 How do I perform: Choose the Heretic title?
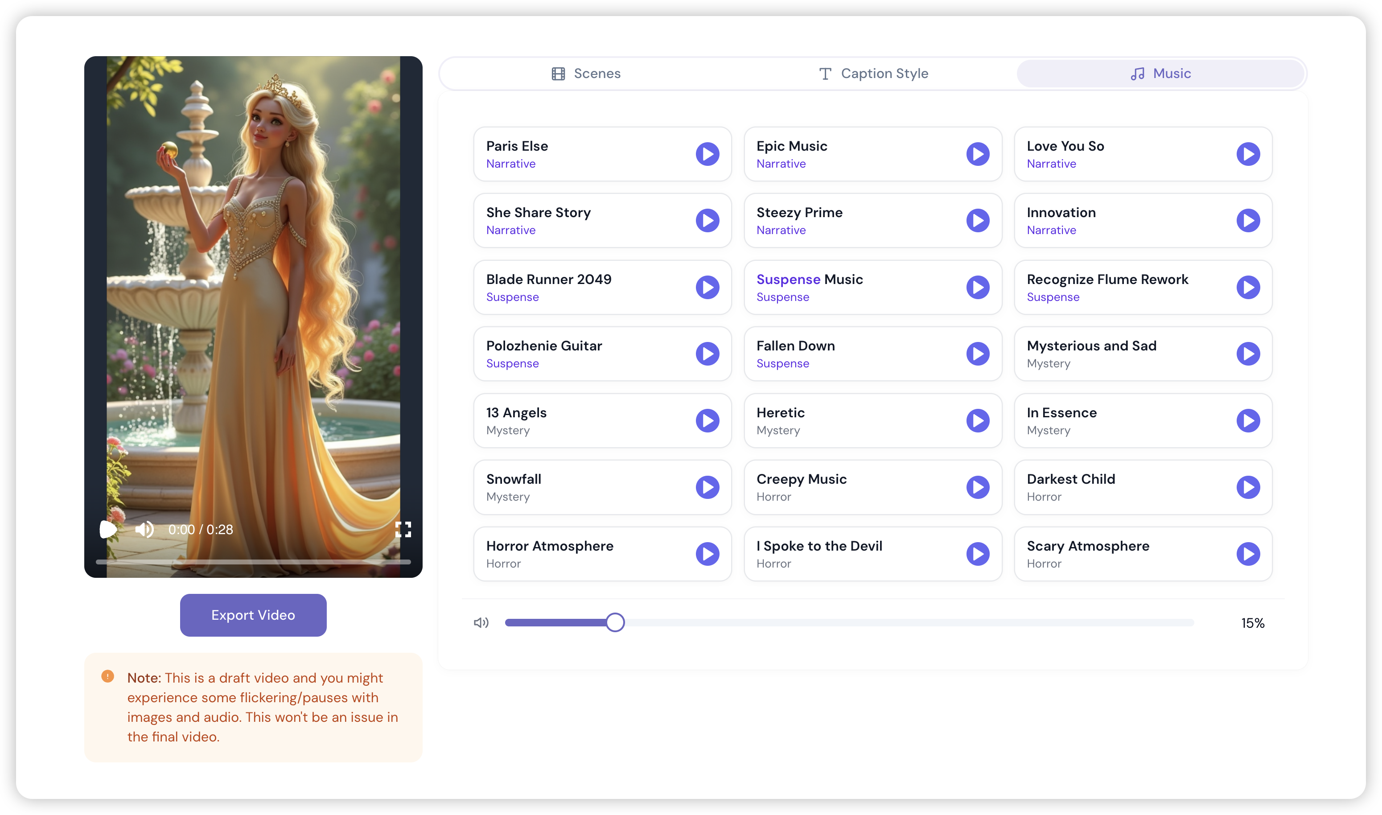pos(780,412)
